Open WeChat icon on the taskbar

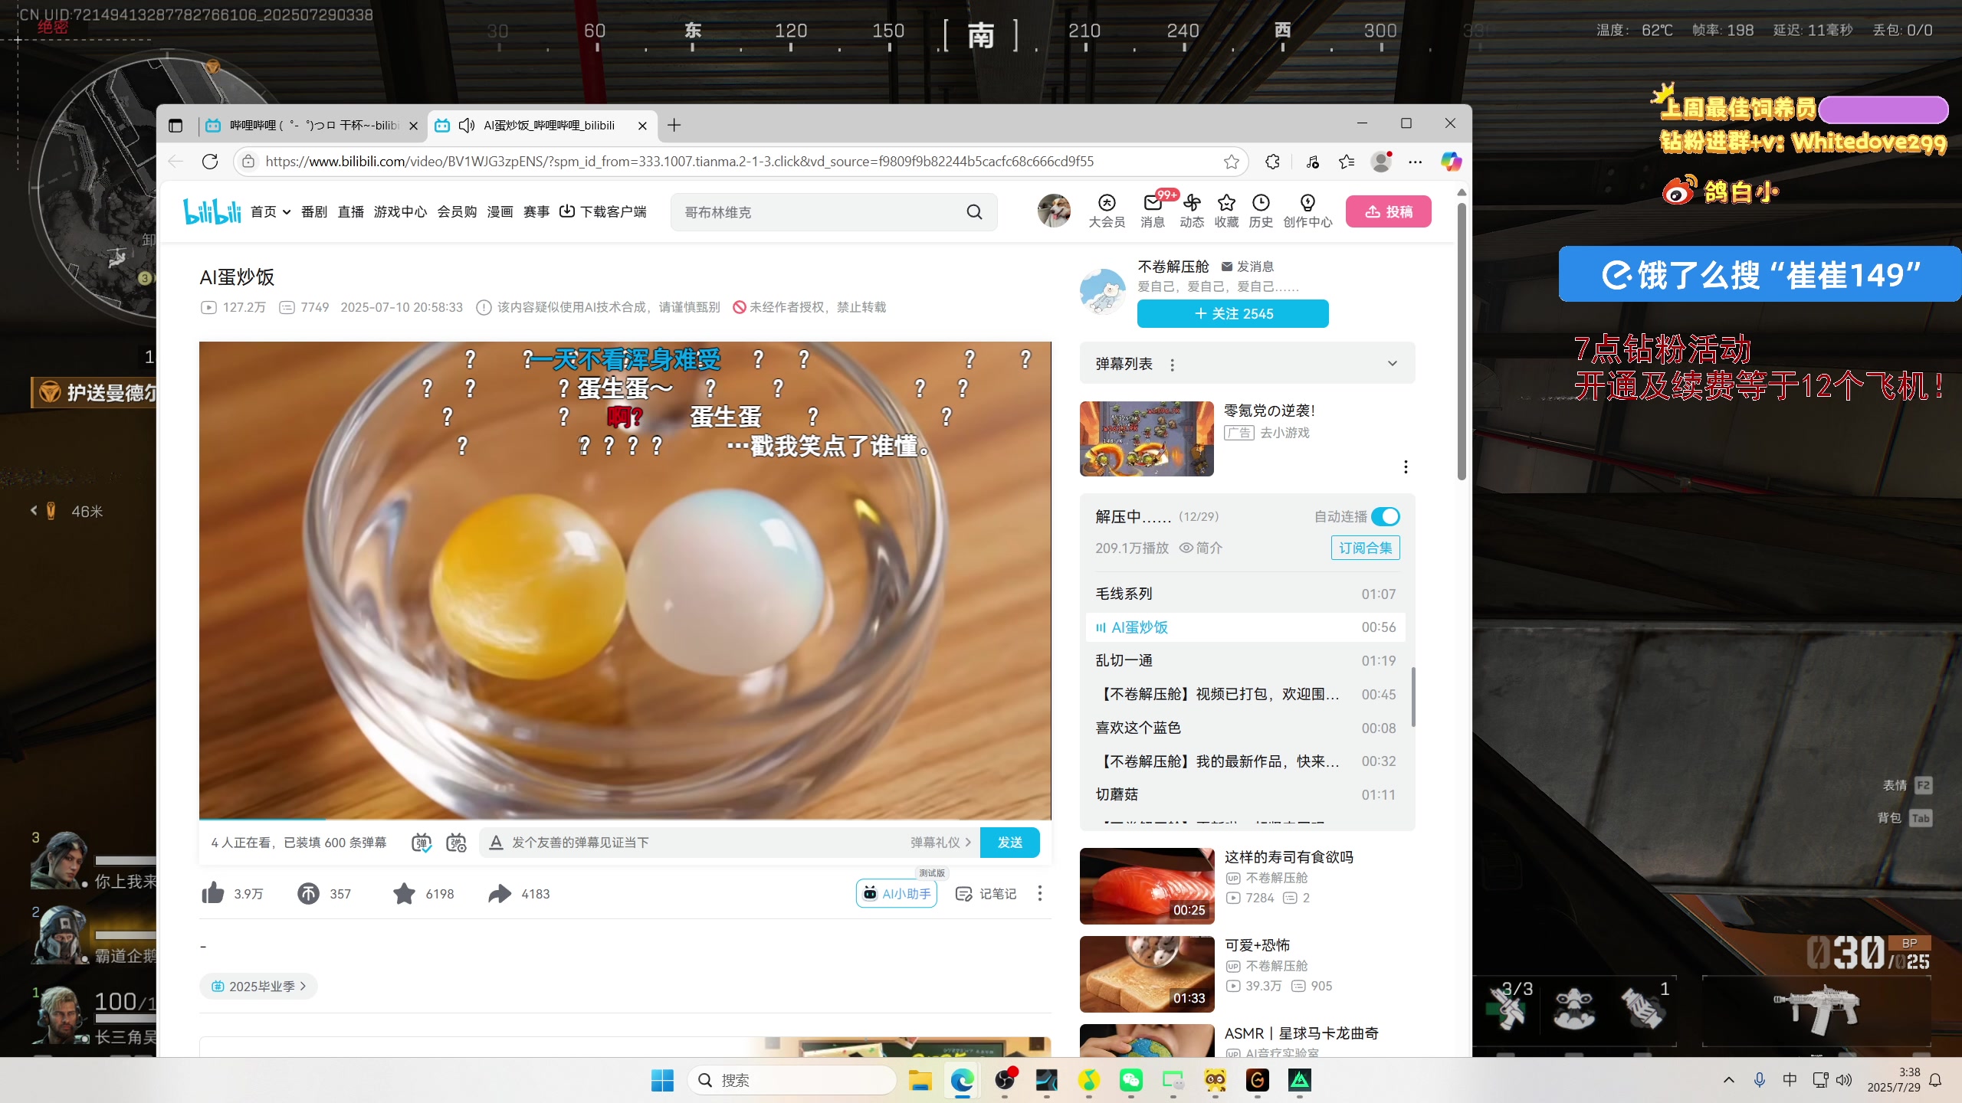click(1131, 1080)
